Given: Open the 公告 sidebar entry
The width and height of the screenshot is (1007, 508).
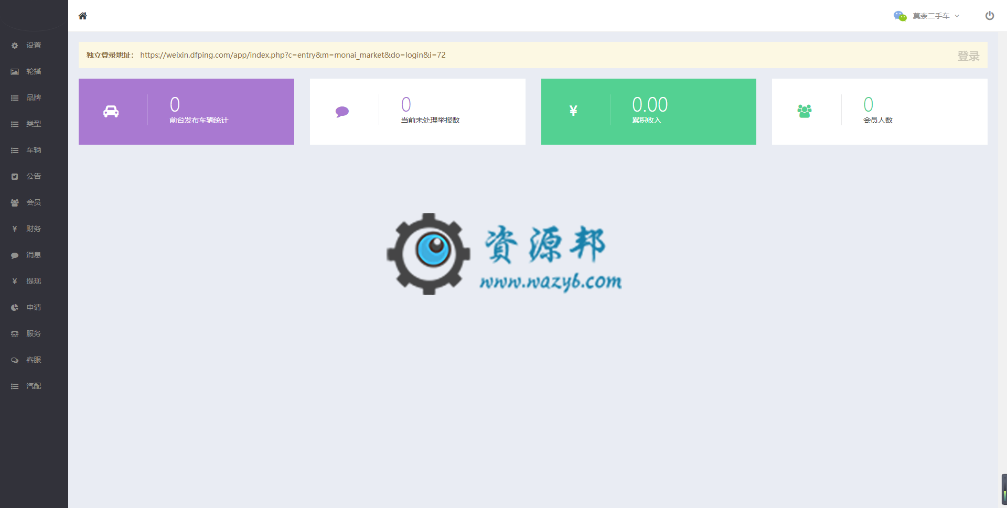Looking at the screenshot, I should coord(34,176).
